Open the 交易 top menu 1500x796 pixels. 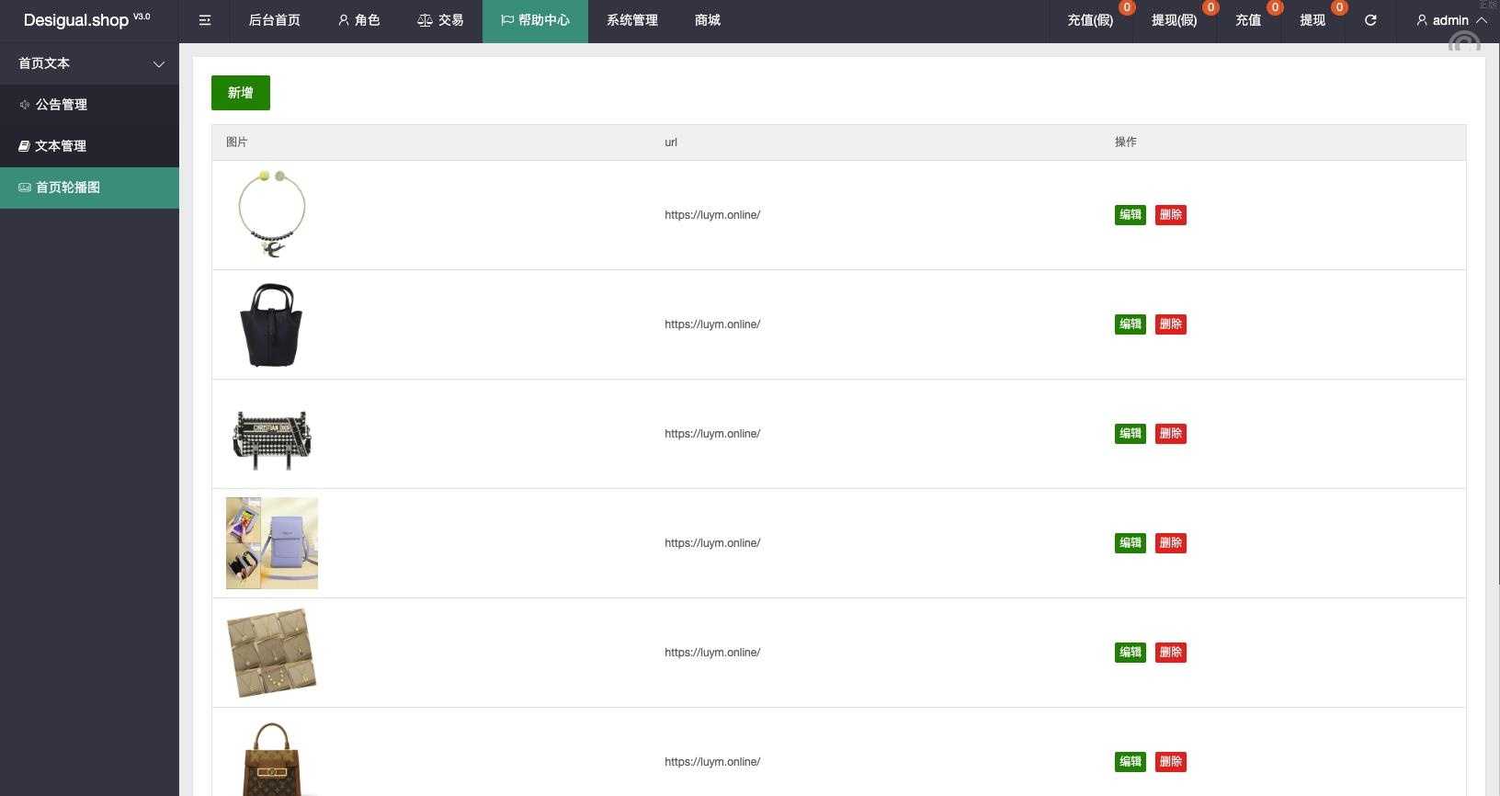440,20
